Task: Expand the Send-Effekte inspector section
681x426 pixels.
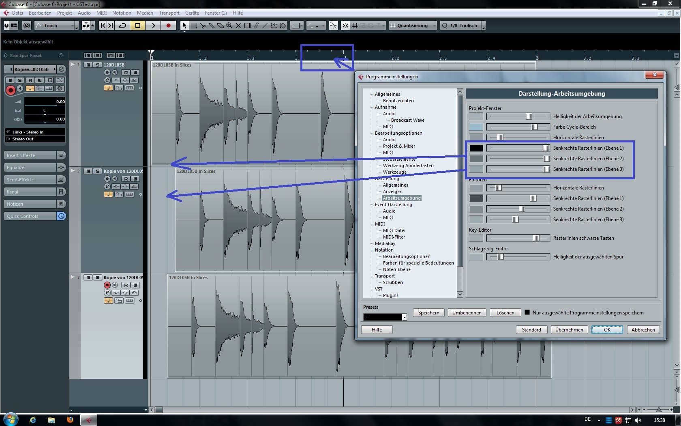Action: tap(35, 180)
